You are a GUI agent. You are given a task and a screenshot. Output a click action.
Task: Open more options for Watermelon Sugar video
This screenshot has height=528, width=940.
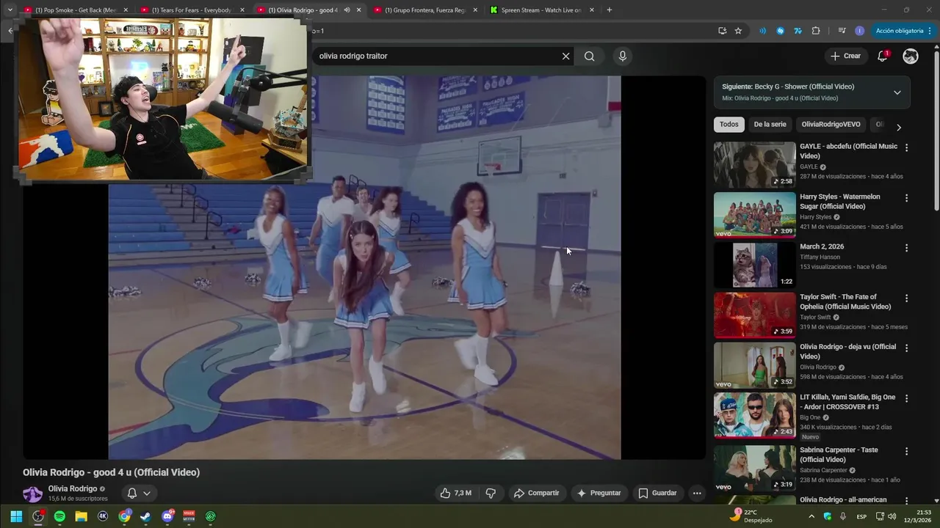[x=906, y=198]
